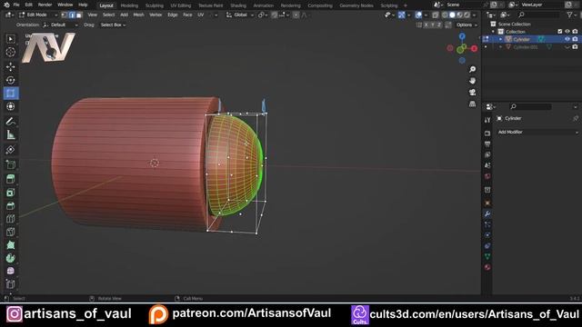Open the Render properties tab icon
Viewport: 582px width, 327px height.
pyautogui.click(x=487, y=134)
